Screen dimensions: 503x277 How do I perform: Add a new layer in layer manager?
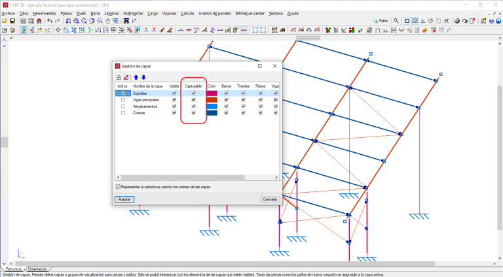click(119, 77)
